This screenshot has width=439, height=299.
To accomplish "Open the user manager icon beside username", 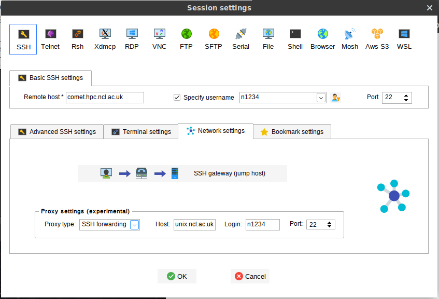I will point(336,98).
